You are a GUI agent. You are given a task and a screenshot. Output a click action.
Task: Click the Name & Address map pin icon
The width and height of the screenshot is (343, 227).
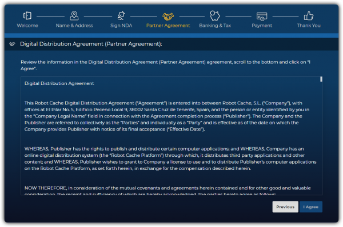(74, 16)
